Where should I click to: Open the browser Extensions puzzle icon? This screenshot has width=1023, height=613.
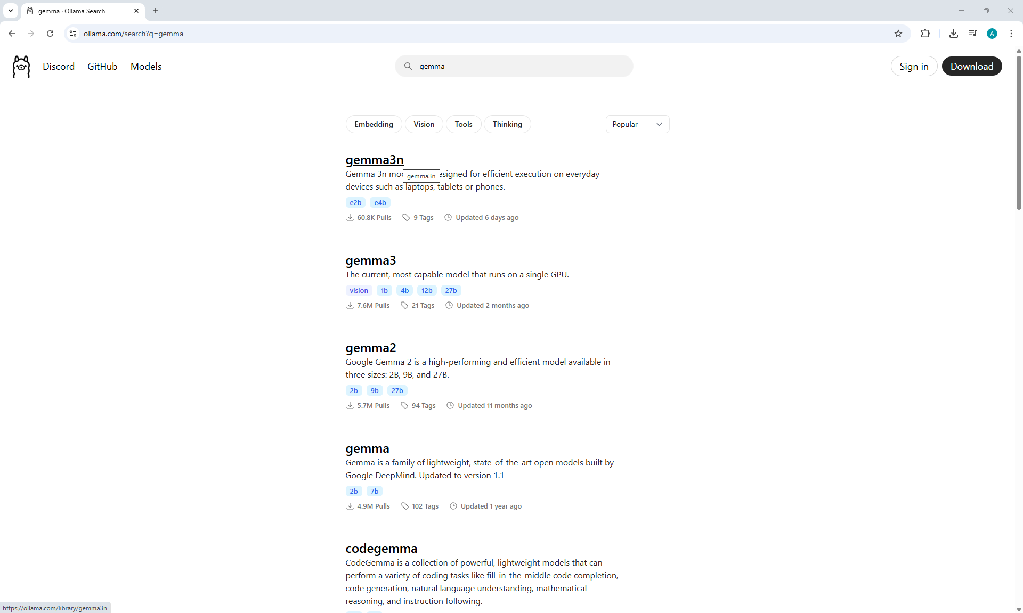[x=925, y=34]
